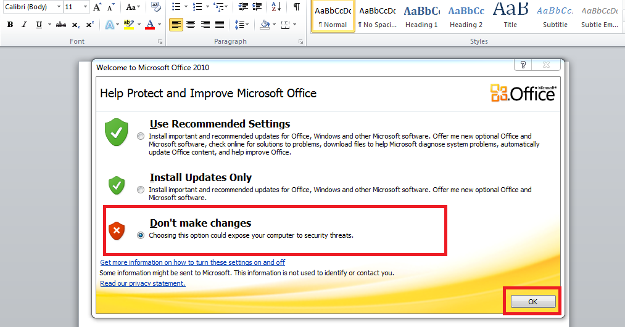
Task: Open the Read our privacy statement link
Action: pyautogui.click(x=143, y=284)
